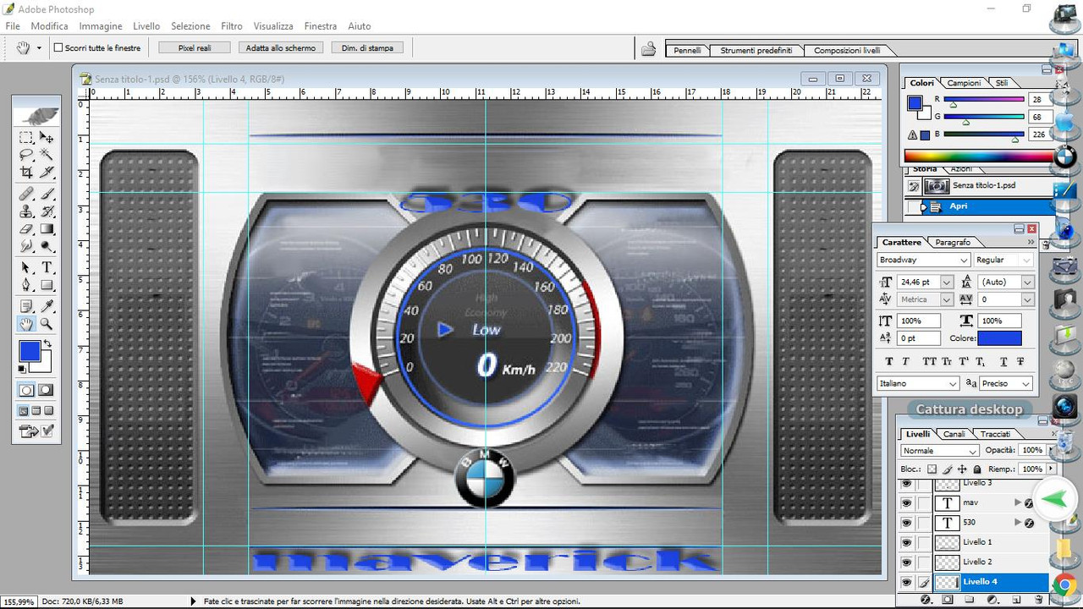Switch to the Canali tab
Image resolution: width=1083 pixels, height=609 pixels.
(x=954, y=434)
